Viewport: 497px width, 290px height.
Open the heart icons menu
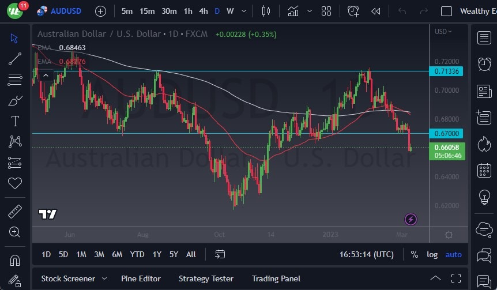pos(15,183)
